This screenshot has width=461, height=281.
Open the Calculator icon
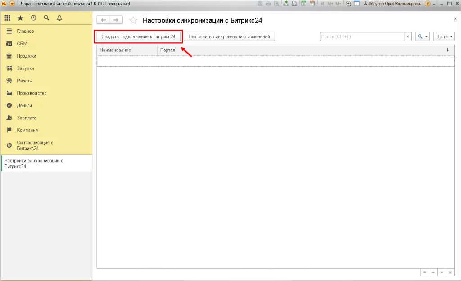click(304, 4)
